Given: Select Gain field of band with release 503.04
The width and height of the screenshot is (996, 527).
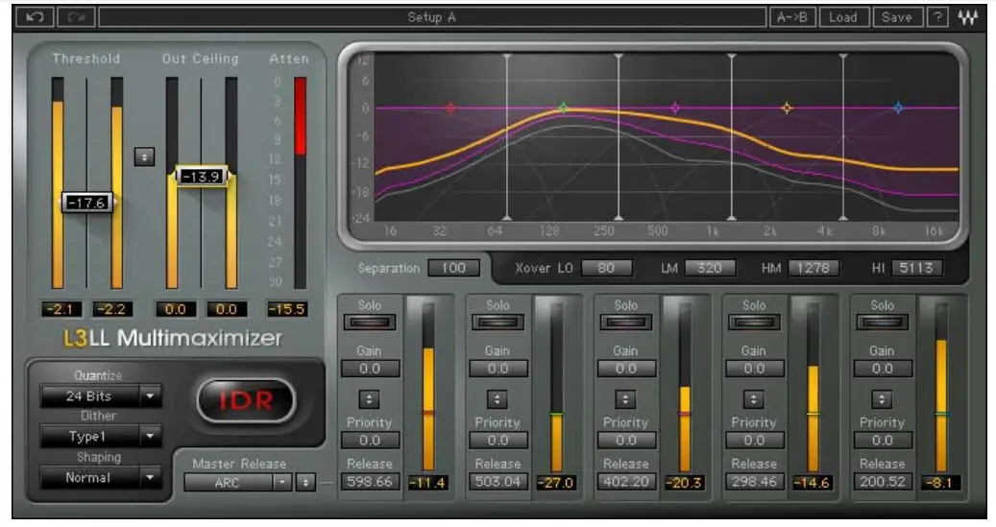Looking at the screenshot, I should pyautogui.click(x=498, y=369).
